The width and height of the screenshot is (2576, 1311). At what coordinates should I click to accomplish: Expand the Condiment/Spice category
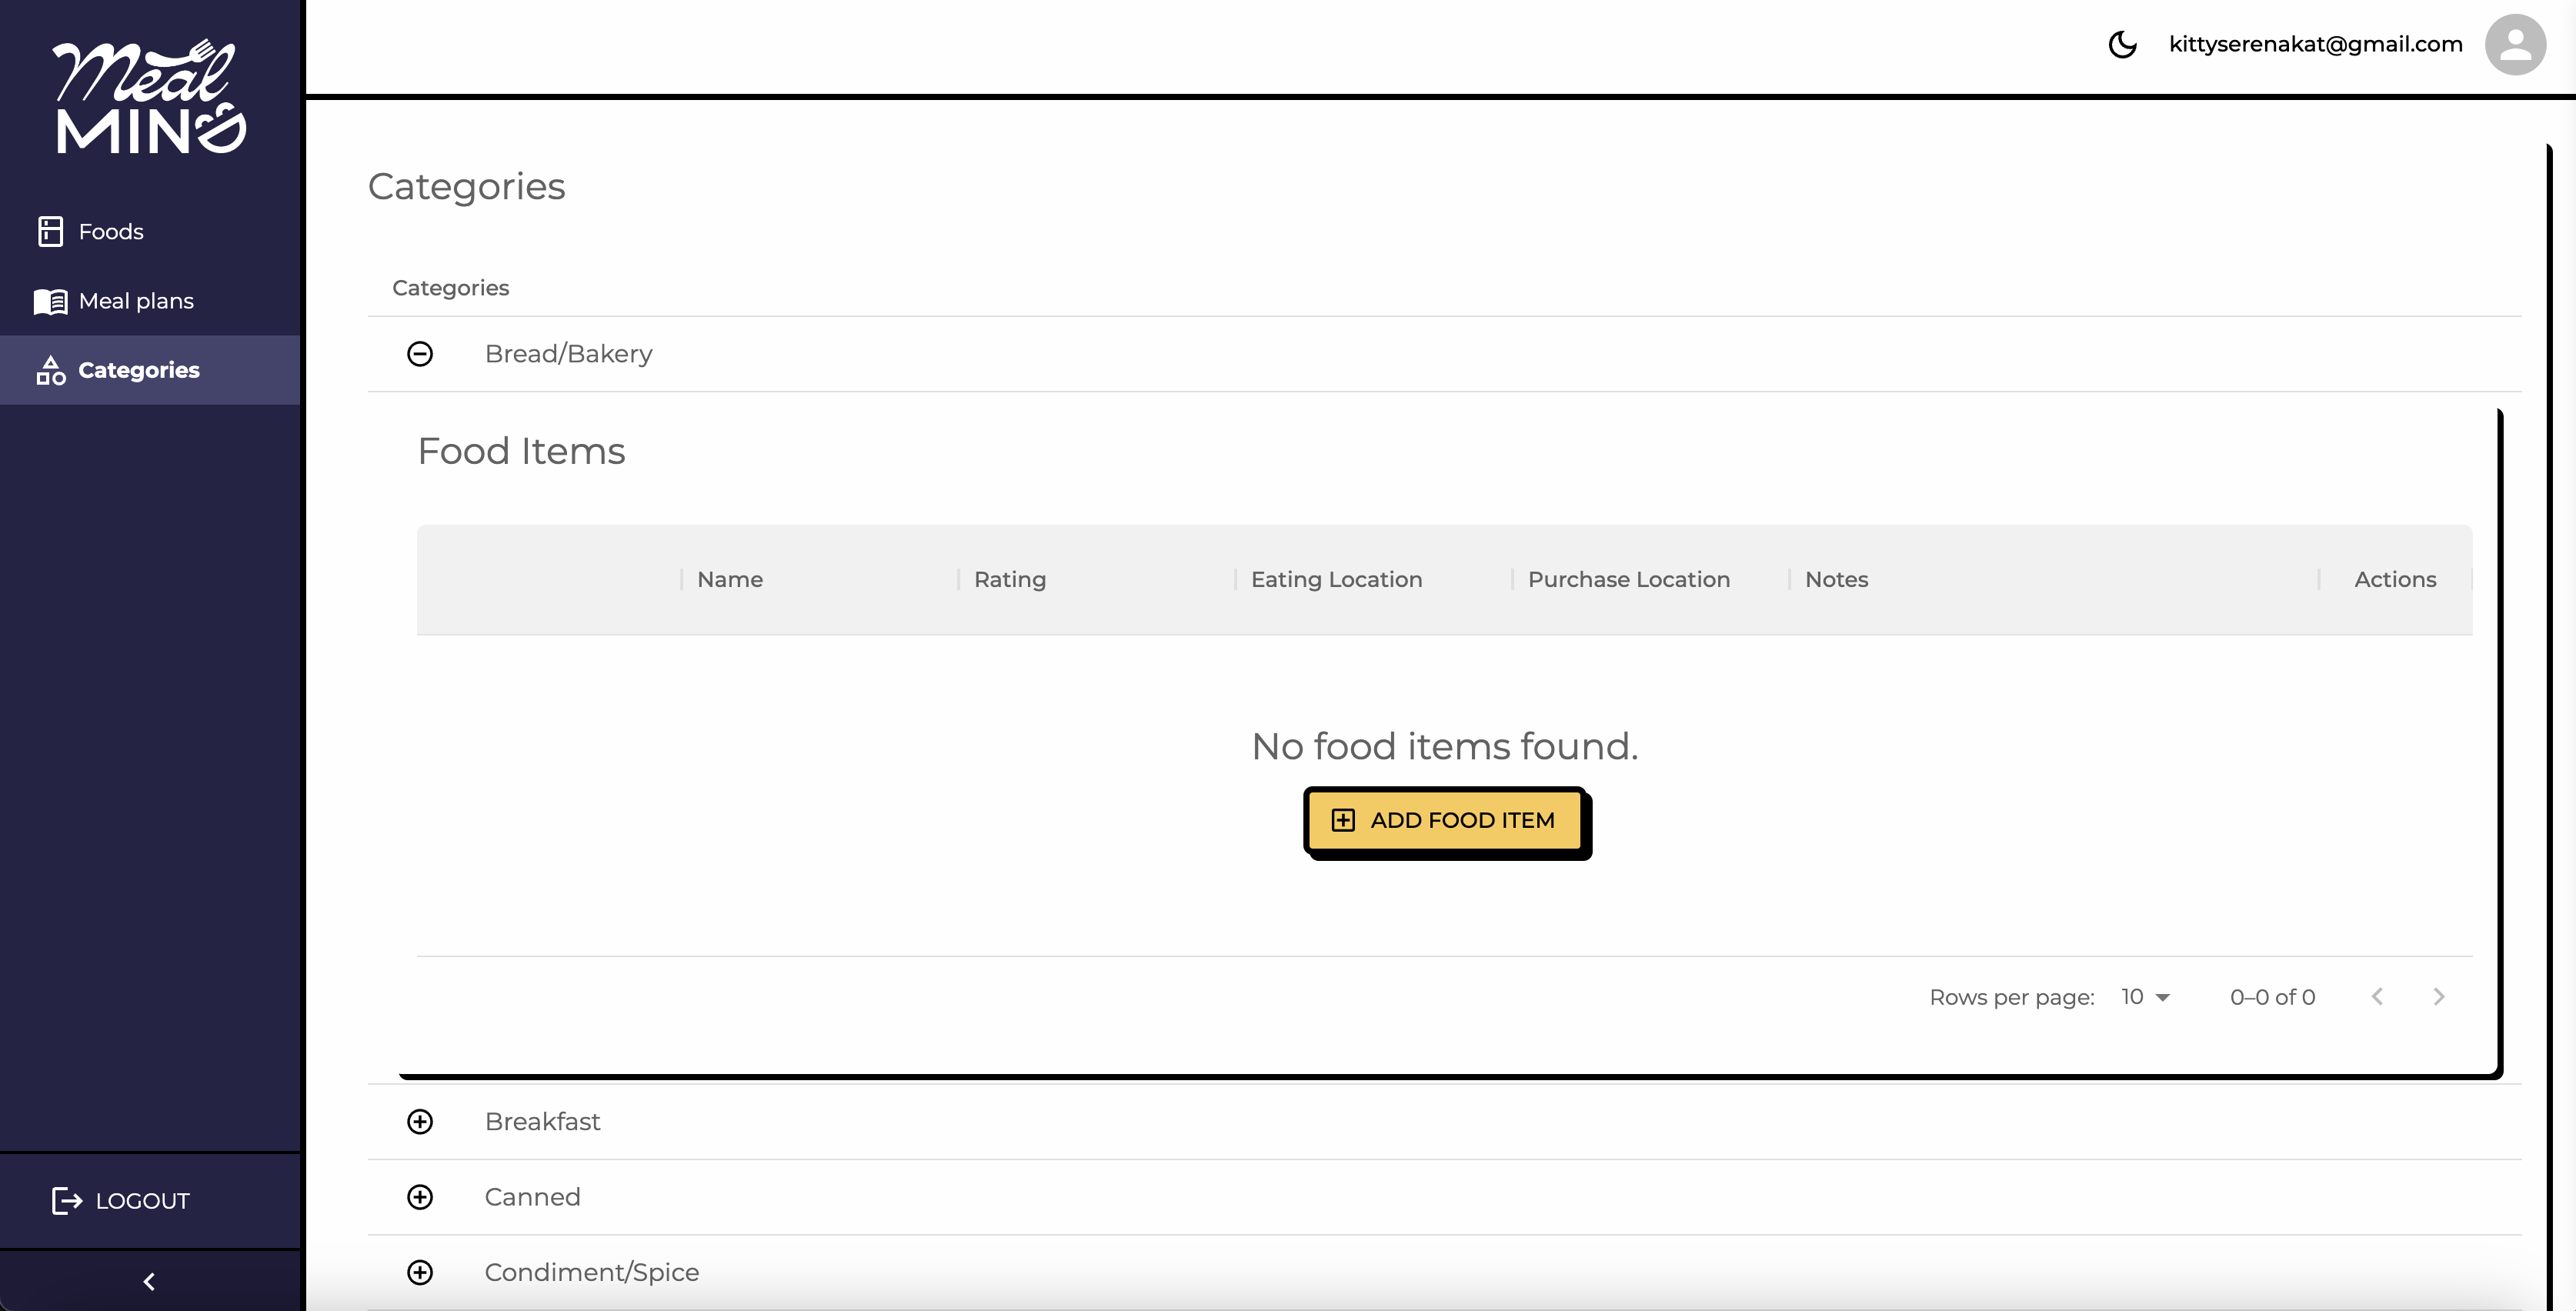coord(420,1272)
